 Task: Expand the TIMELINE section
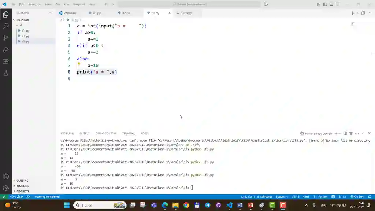tap(22, 186)
